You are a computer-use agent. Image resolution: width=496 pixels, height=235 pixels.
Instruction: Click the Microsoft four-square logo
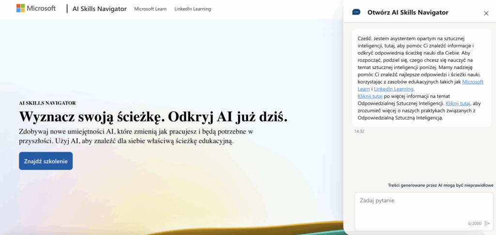coord(21,8)
